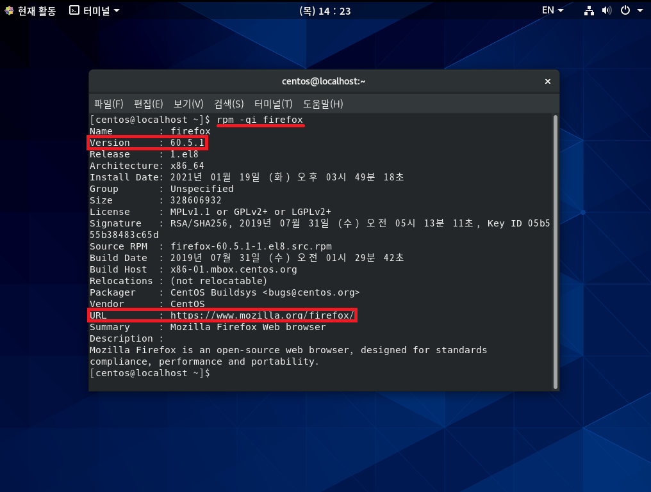Viewport: 651px width, 492px height.
Task: Click the text compliance, performance and portability.
Action: tap(204, 362)
